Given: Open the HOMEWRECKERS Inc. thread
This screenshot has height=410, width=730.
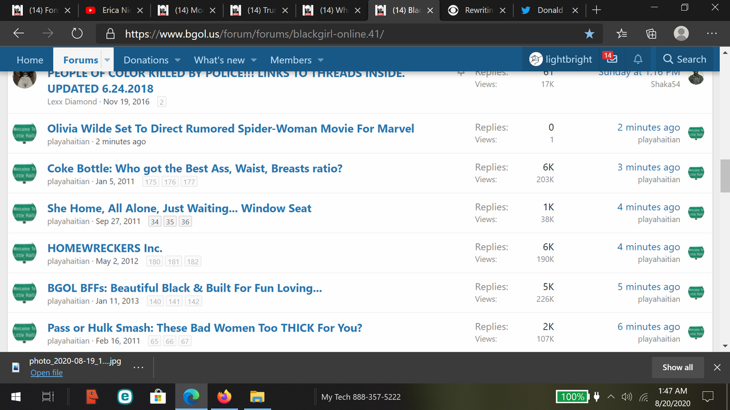Looking at the screenshot, I should (x=105, y=248).
